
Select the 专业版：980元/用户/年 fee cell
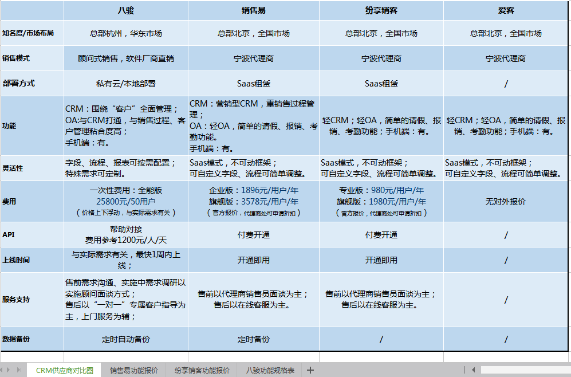[x=381, y=202]
